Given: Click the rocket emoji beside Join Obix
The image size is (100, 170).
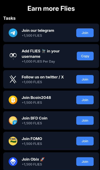Looking at the screenshot, I should pos(42,159).
